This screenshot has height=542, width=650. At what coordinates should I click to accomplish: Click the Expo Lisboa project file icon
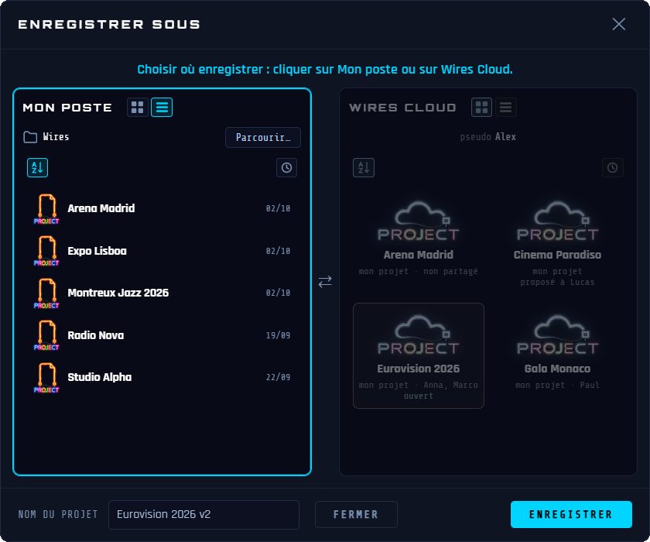pyautogui.click(x=46, y=251)
